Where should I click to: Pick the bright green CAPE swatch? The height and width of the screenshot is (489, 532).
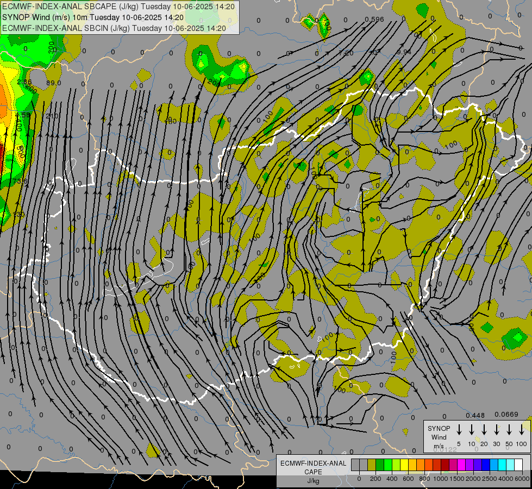pyautogui.click(x=388, y=465)
